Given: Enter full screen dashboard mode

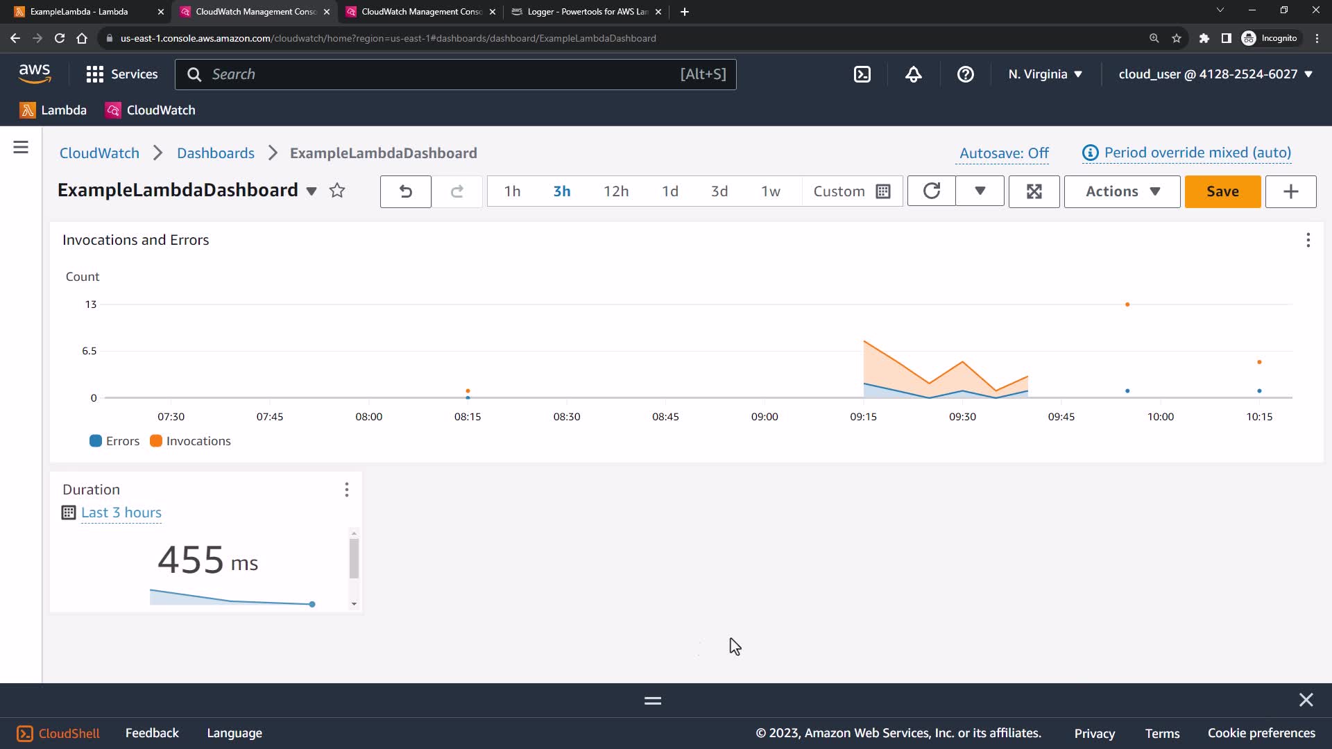Looking at the screenshot, I should pyautogui.click(x=1034, y=191).
